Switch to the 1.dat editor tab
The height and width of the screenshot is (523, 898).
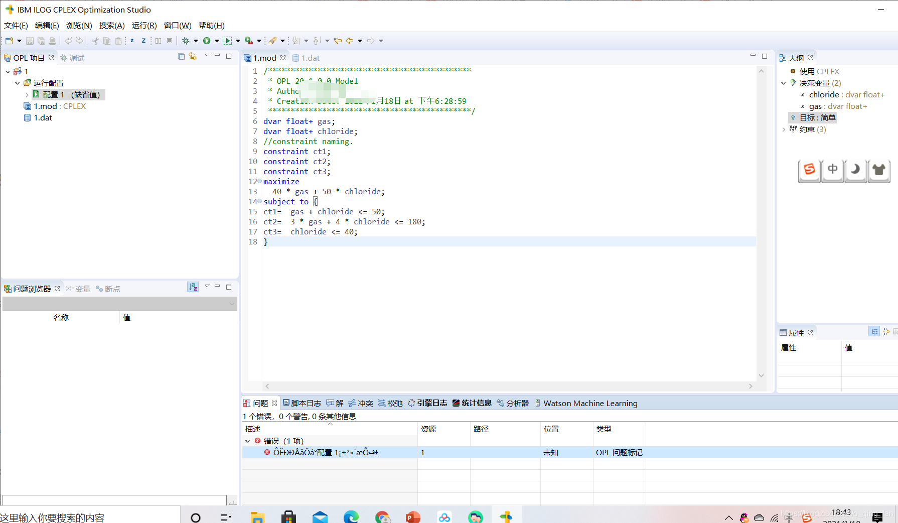[x=306, y=58]
